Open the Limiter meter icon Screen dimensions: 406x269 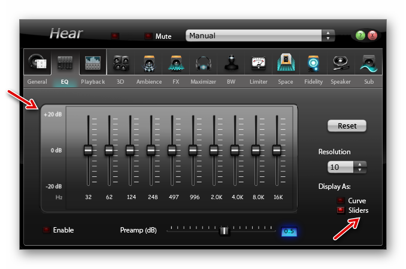[x=259, y=63]
